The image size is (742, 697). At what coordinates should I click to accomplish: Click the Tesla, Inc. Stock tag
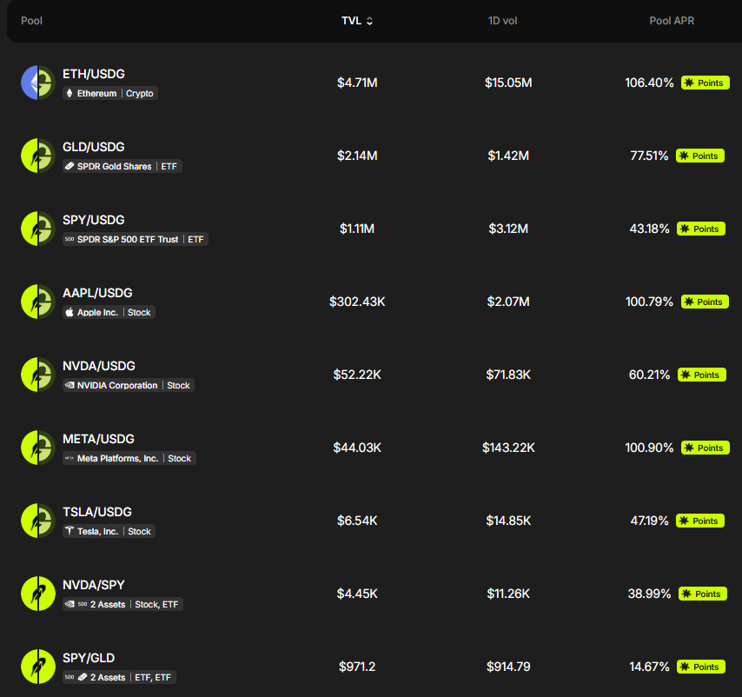109,531
